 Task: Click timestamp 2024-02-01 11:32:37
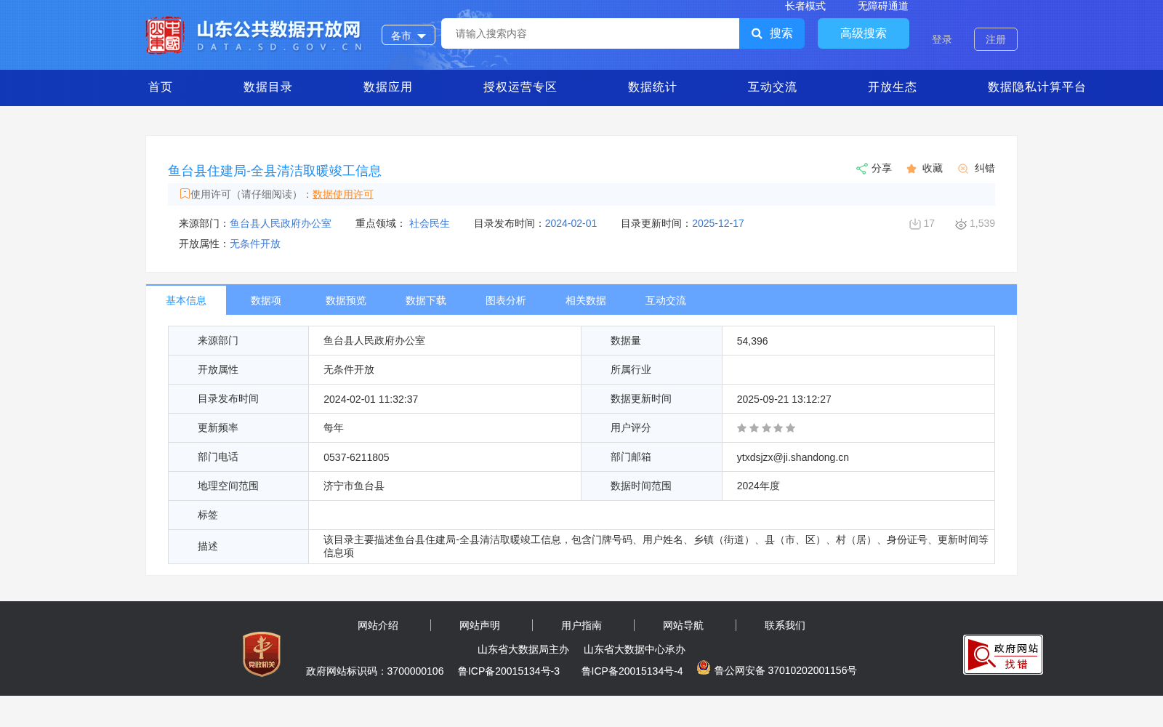coord(371,399)
